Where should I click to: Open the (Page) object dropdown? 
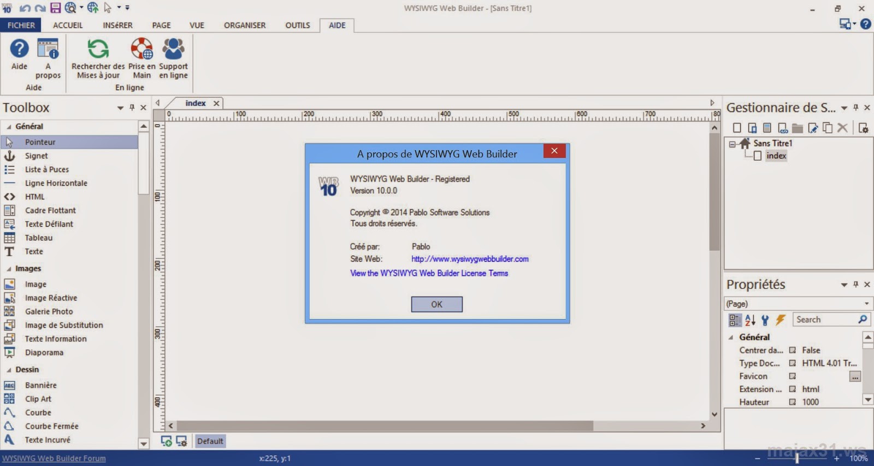(866, 304)
